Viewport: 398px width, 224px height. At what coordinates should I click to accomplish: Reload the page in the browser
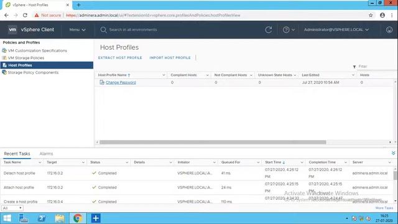point(25,15)
